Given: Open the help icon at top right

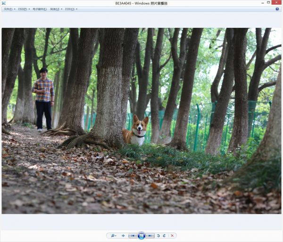Looking at the screenshot, I should (x=277, y=9).
